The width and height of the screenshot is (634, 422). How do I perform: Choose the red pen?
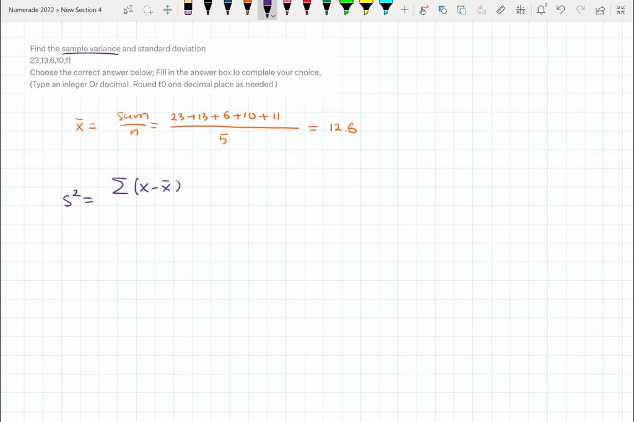(x=307, y=9)
